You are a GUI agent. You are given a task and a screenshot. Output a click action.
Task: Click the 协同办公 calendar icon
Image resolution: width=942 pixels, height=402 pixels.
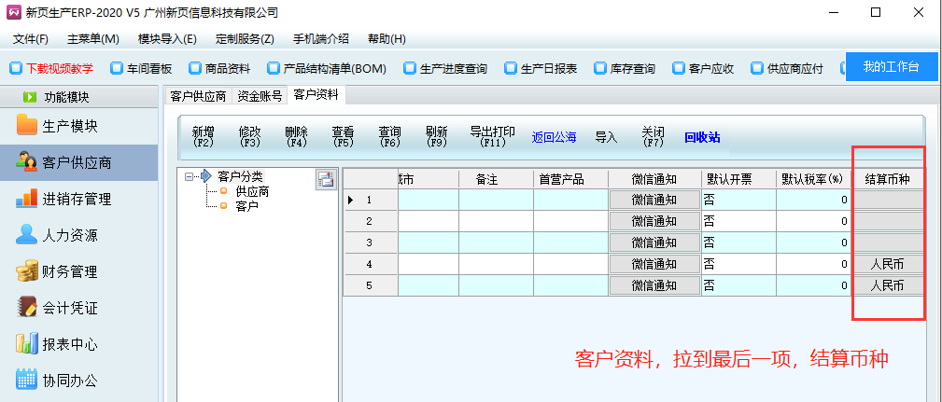26,380
